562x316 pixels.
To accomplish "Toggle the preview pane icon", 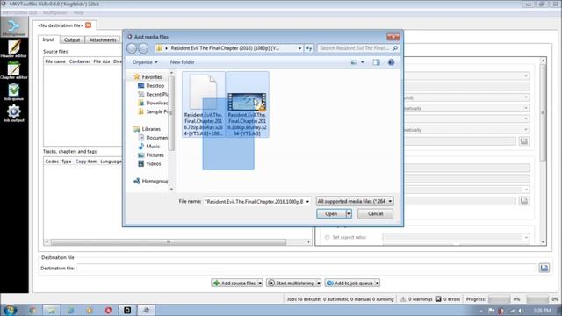I will tap(376, 62).
